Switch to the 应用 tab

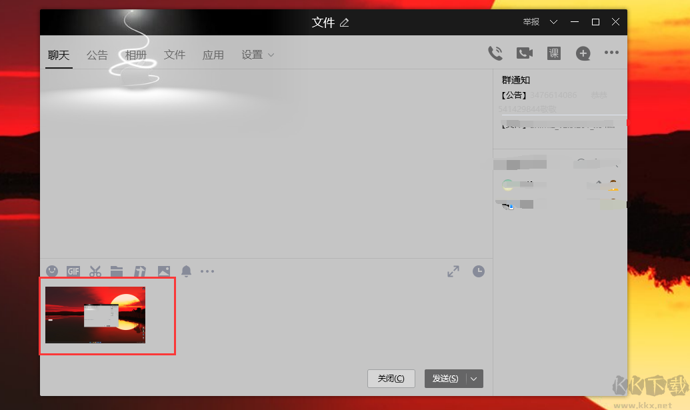[x=213, y=55]
